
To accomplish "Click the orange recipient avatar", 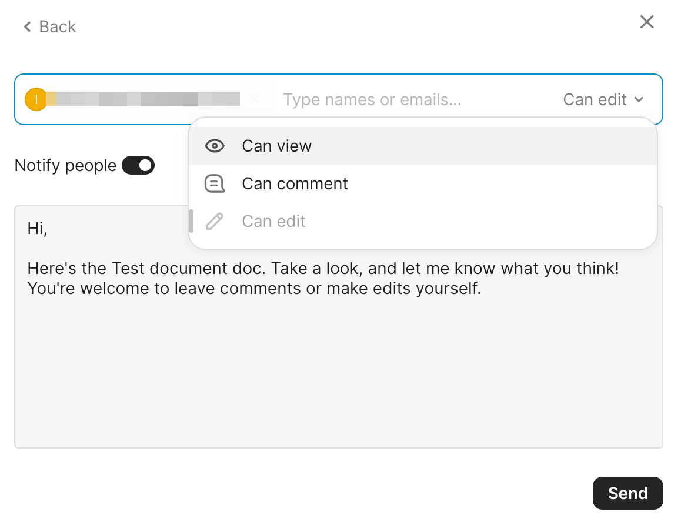I will (36, 99).
